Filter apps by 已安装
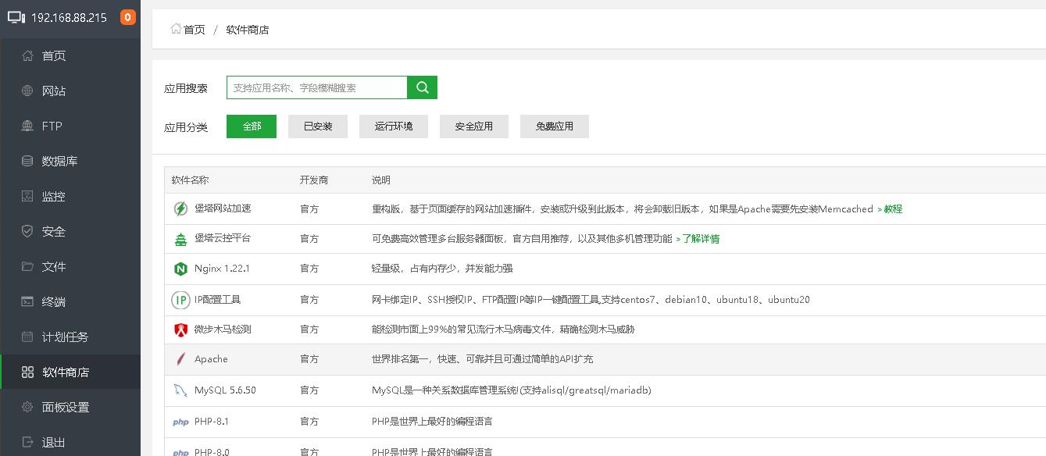Screen dimensions: 1046x456 [x=318, y=126]
